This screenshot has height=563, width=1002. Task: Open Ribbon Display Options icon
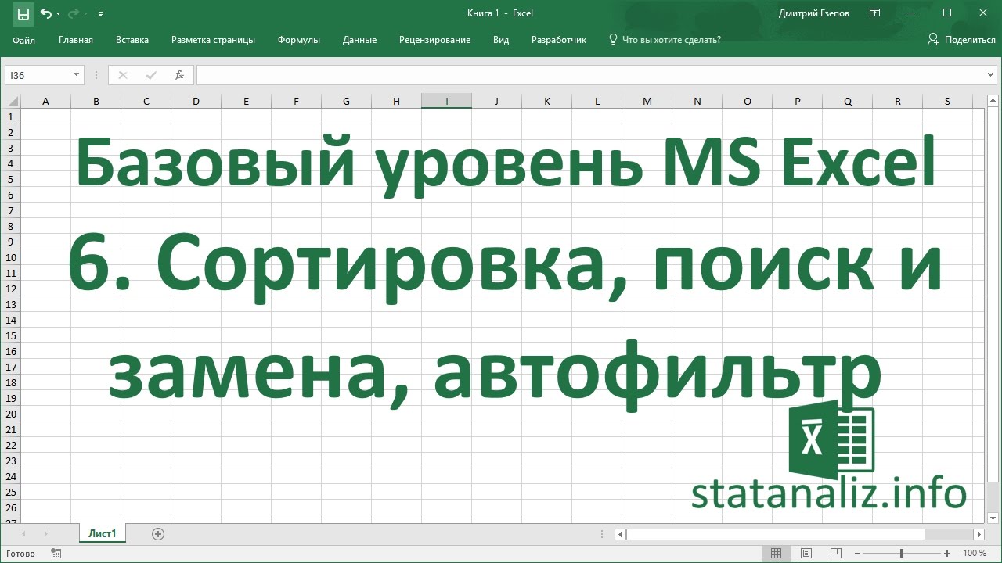(875, 13)
